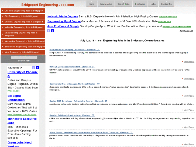Click View/Apply for WPF/C# Developer
This screenshot has height=147, width=196.
click(x=189, y=79)
